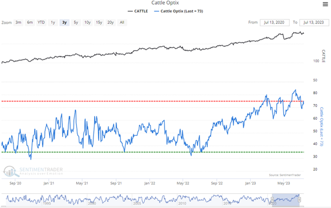Show All data range
The height and width of the screenshot is (208, 331).
(x=122, y=23)
